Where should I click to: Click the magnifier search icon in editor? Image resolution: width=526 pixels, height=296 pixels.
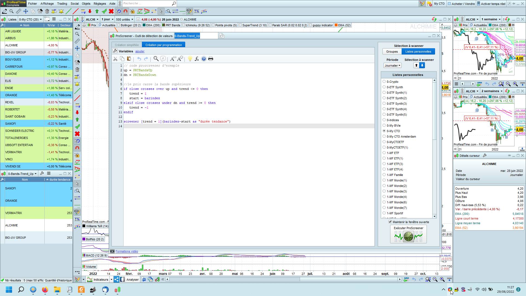click(x=156, y=59)
